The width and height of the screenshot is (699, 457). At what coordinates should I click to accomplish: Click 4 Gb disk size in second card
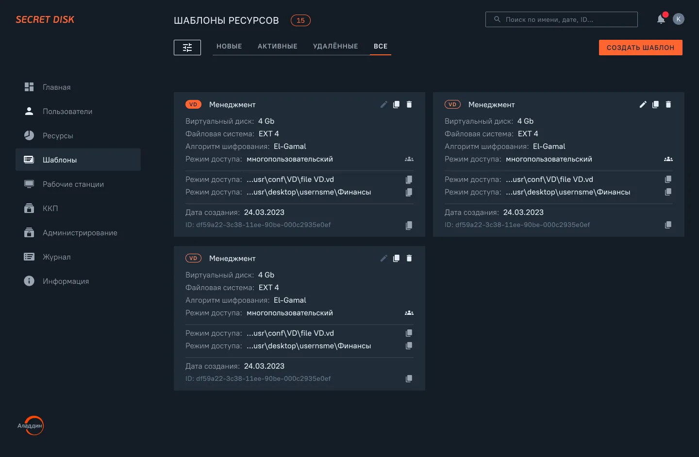coord(525,121)
